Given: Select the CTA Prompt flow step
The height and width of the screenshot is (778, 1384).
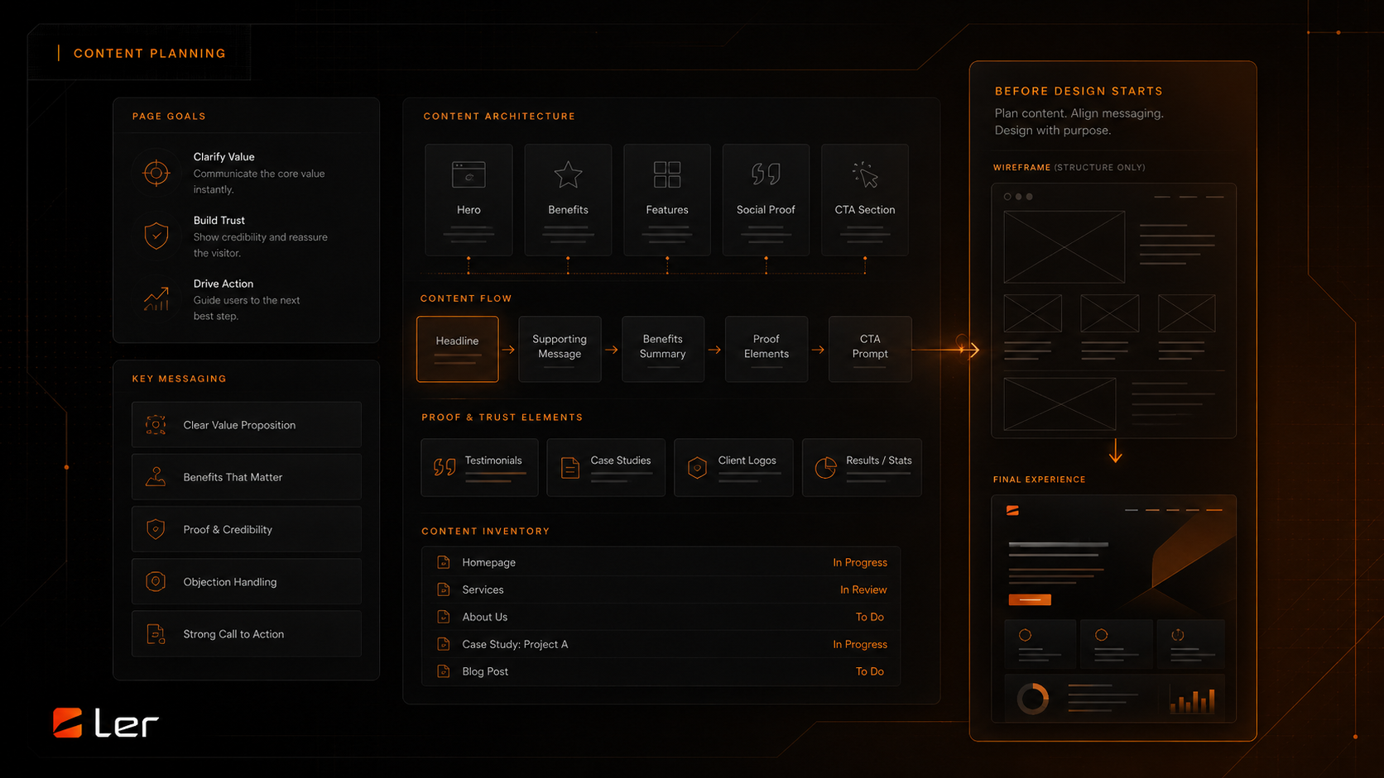Looking at the screenshot, I should click(x=870, y=349).
